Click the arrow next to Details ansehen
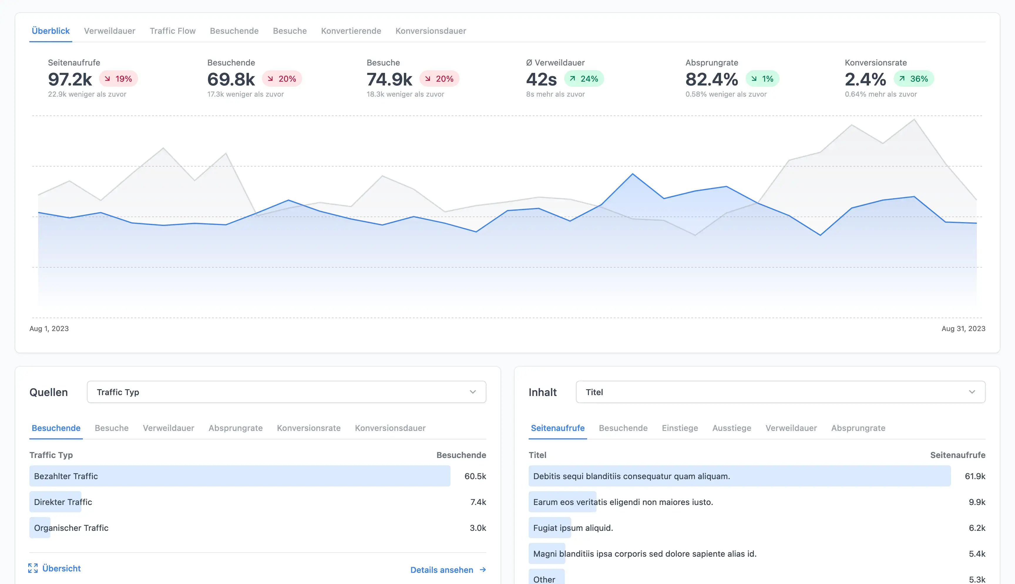Image resolution: width=1015 pixels, height=584 pixels. click(x=483, y=570)
